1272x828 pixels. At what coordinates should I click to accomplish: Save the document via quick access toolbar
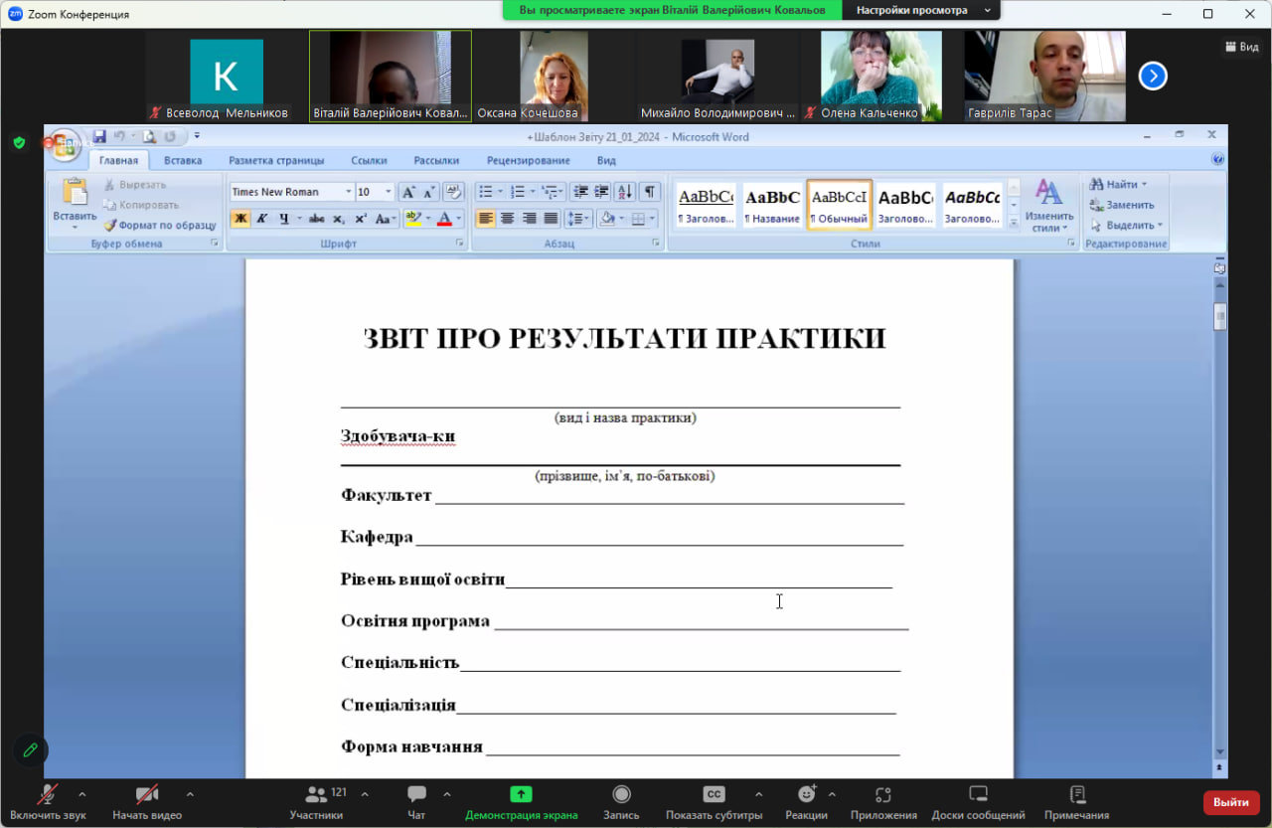coord(99,136)
